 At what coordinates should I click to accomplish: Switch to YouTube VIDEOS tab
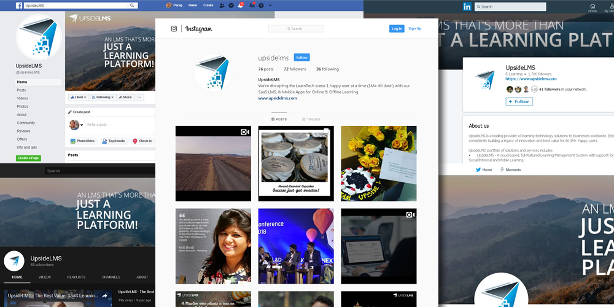tap(45, 277)
